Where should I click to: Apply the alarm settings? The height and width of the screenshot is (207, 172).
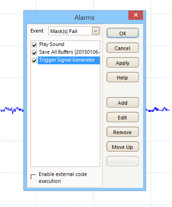123,63
